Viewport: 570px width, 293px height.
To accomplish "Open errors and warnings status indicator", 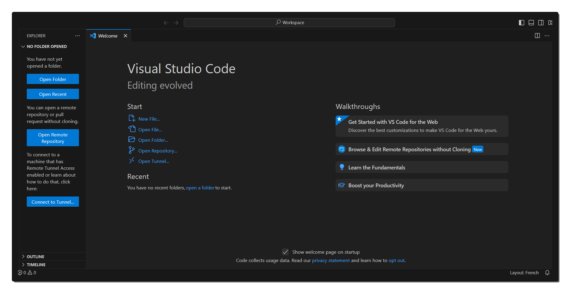I will pos(27,273).
